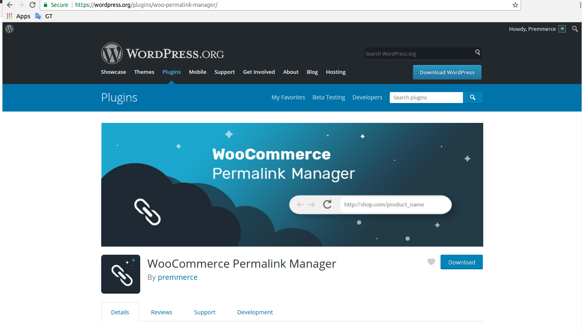Image resolution: width=582 pixels, height=335 pixels.
Task: Click the WordPress logo in the admin bar
Action: pos(9,29)
